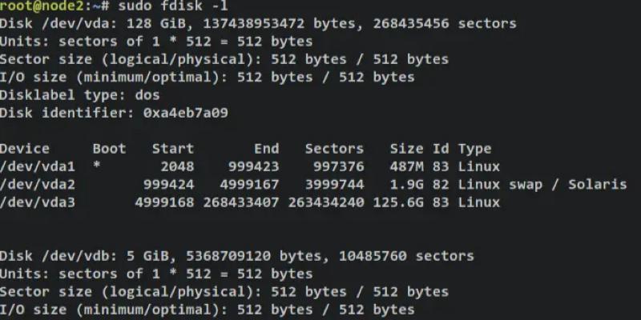
Task: Click the End column header
Action: [266, 149]
